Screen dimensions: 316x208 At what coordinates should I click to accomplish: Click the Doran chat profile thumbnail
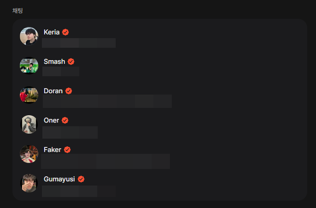coord(29,95)
